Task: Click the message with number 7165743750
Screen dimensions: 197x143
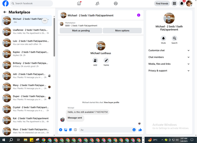Action: (87, 112)
